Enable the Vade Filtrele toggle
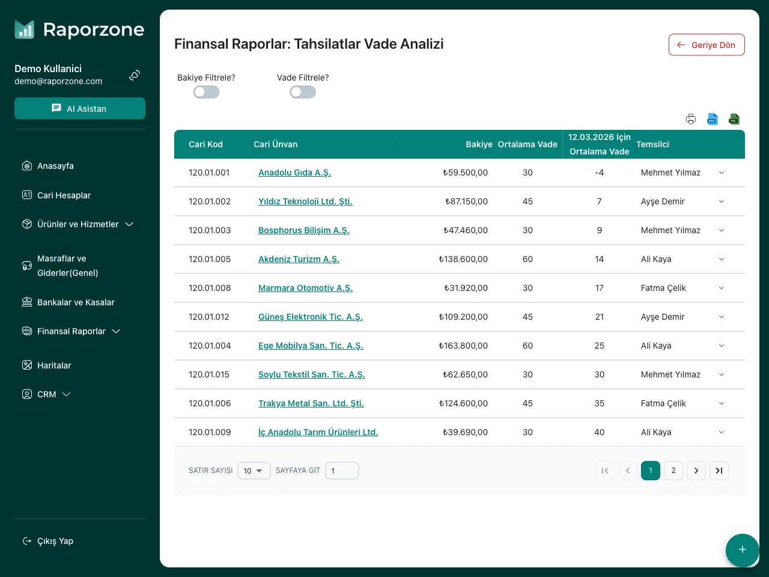This screenshot has width=769, height=577. pos(302,92)
